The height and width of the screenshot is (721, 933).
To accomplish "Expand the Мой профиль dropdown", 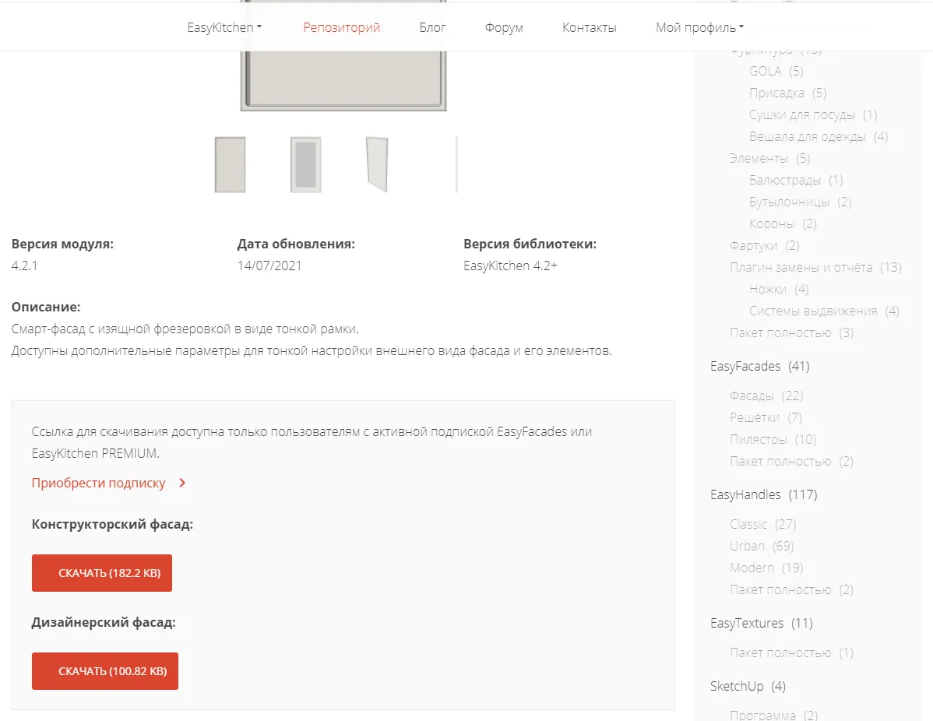I will pyautogui.click(x=699, y=27).
